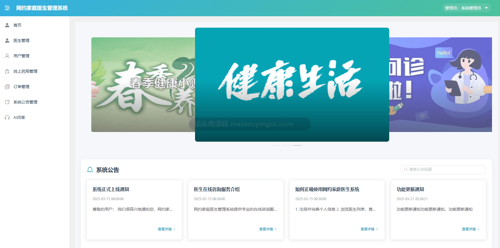Click the 系统公告管理 icon
The height and width of the screenshot is (248, 500).
pyautogui.click(x=7, y=102)
